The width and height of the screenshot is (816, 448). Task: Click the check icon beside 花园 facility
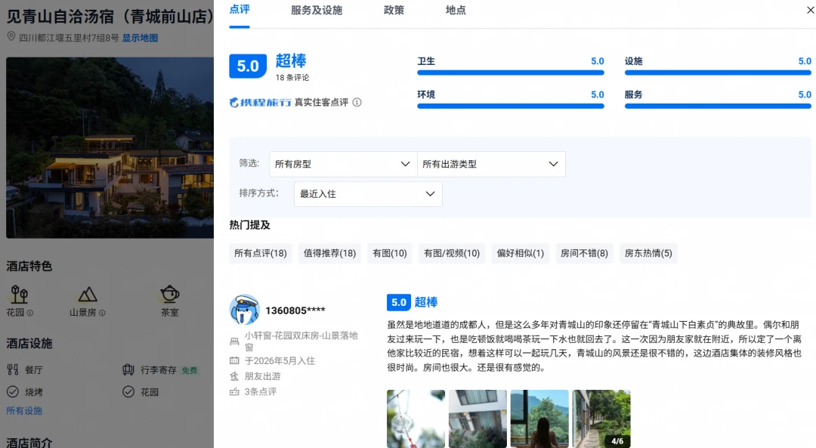[128, 392]
